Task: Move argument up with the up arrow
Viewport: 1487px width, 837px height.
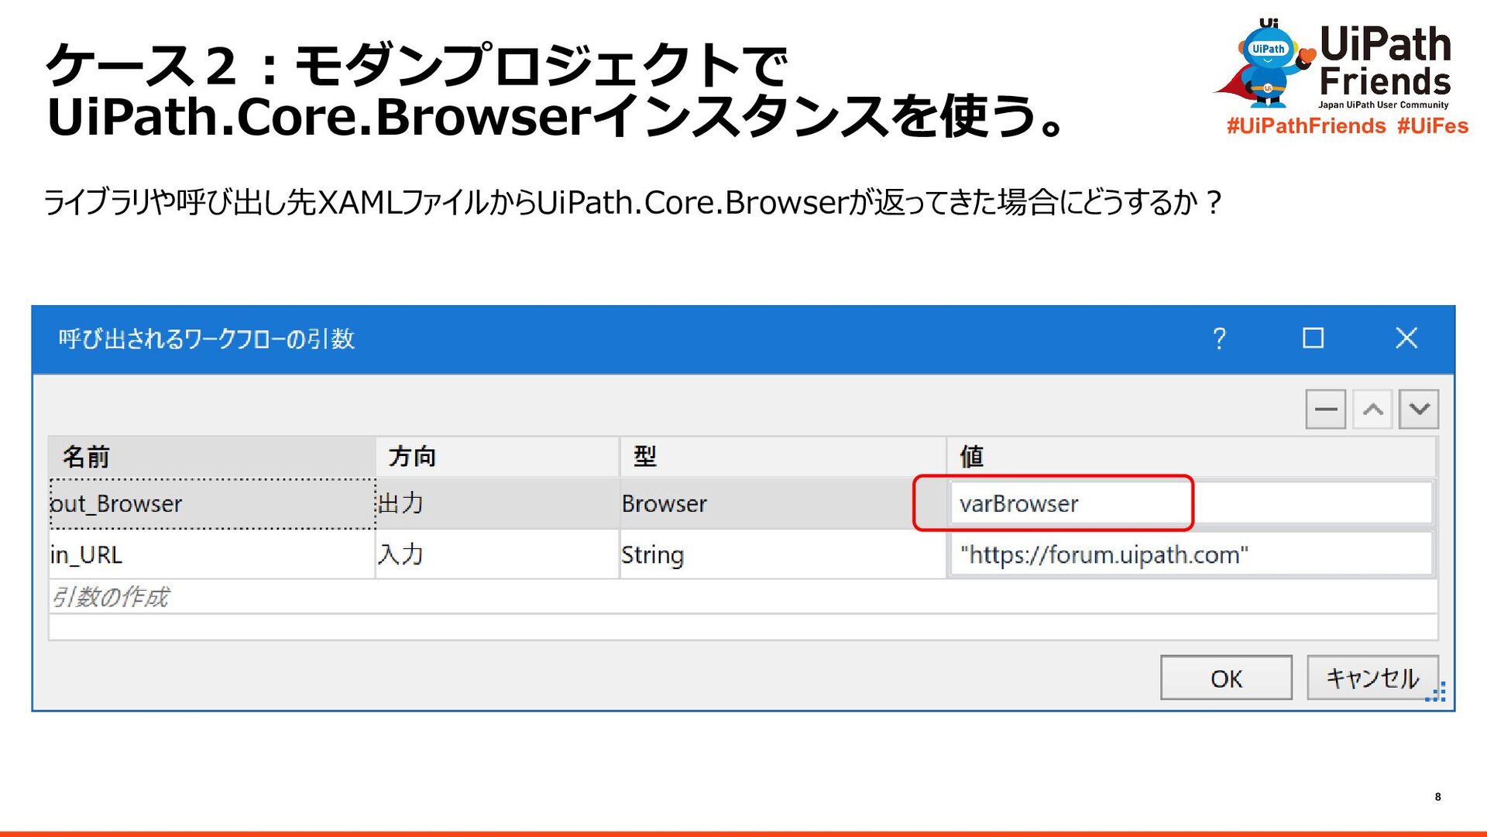Action: point(1372,409)
